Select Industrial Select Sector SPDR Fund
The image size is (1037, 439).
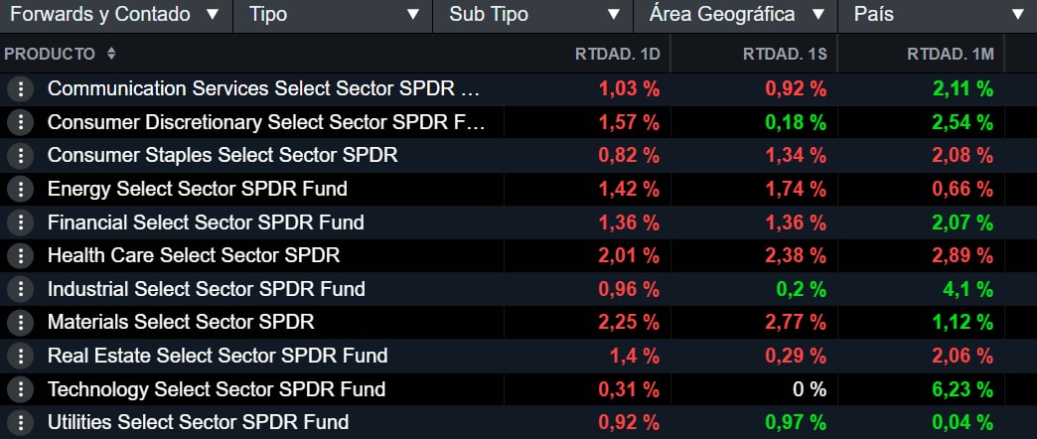[207, 289]
